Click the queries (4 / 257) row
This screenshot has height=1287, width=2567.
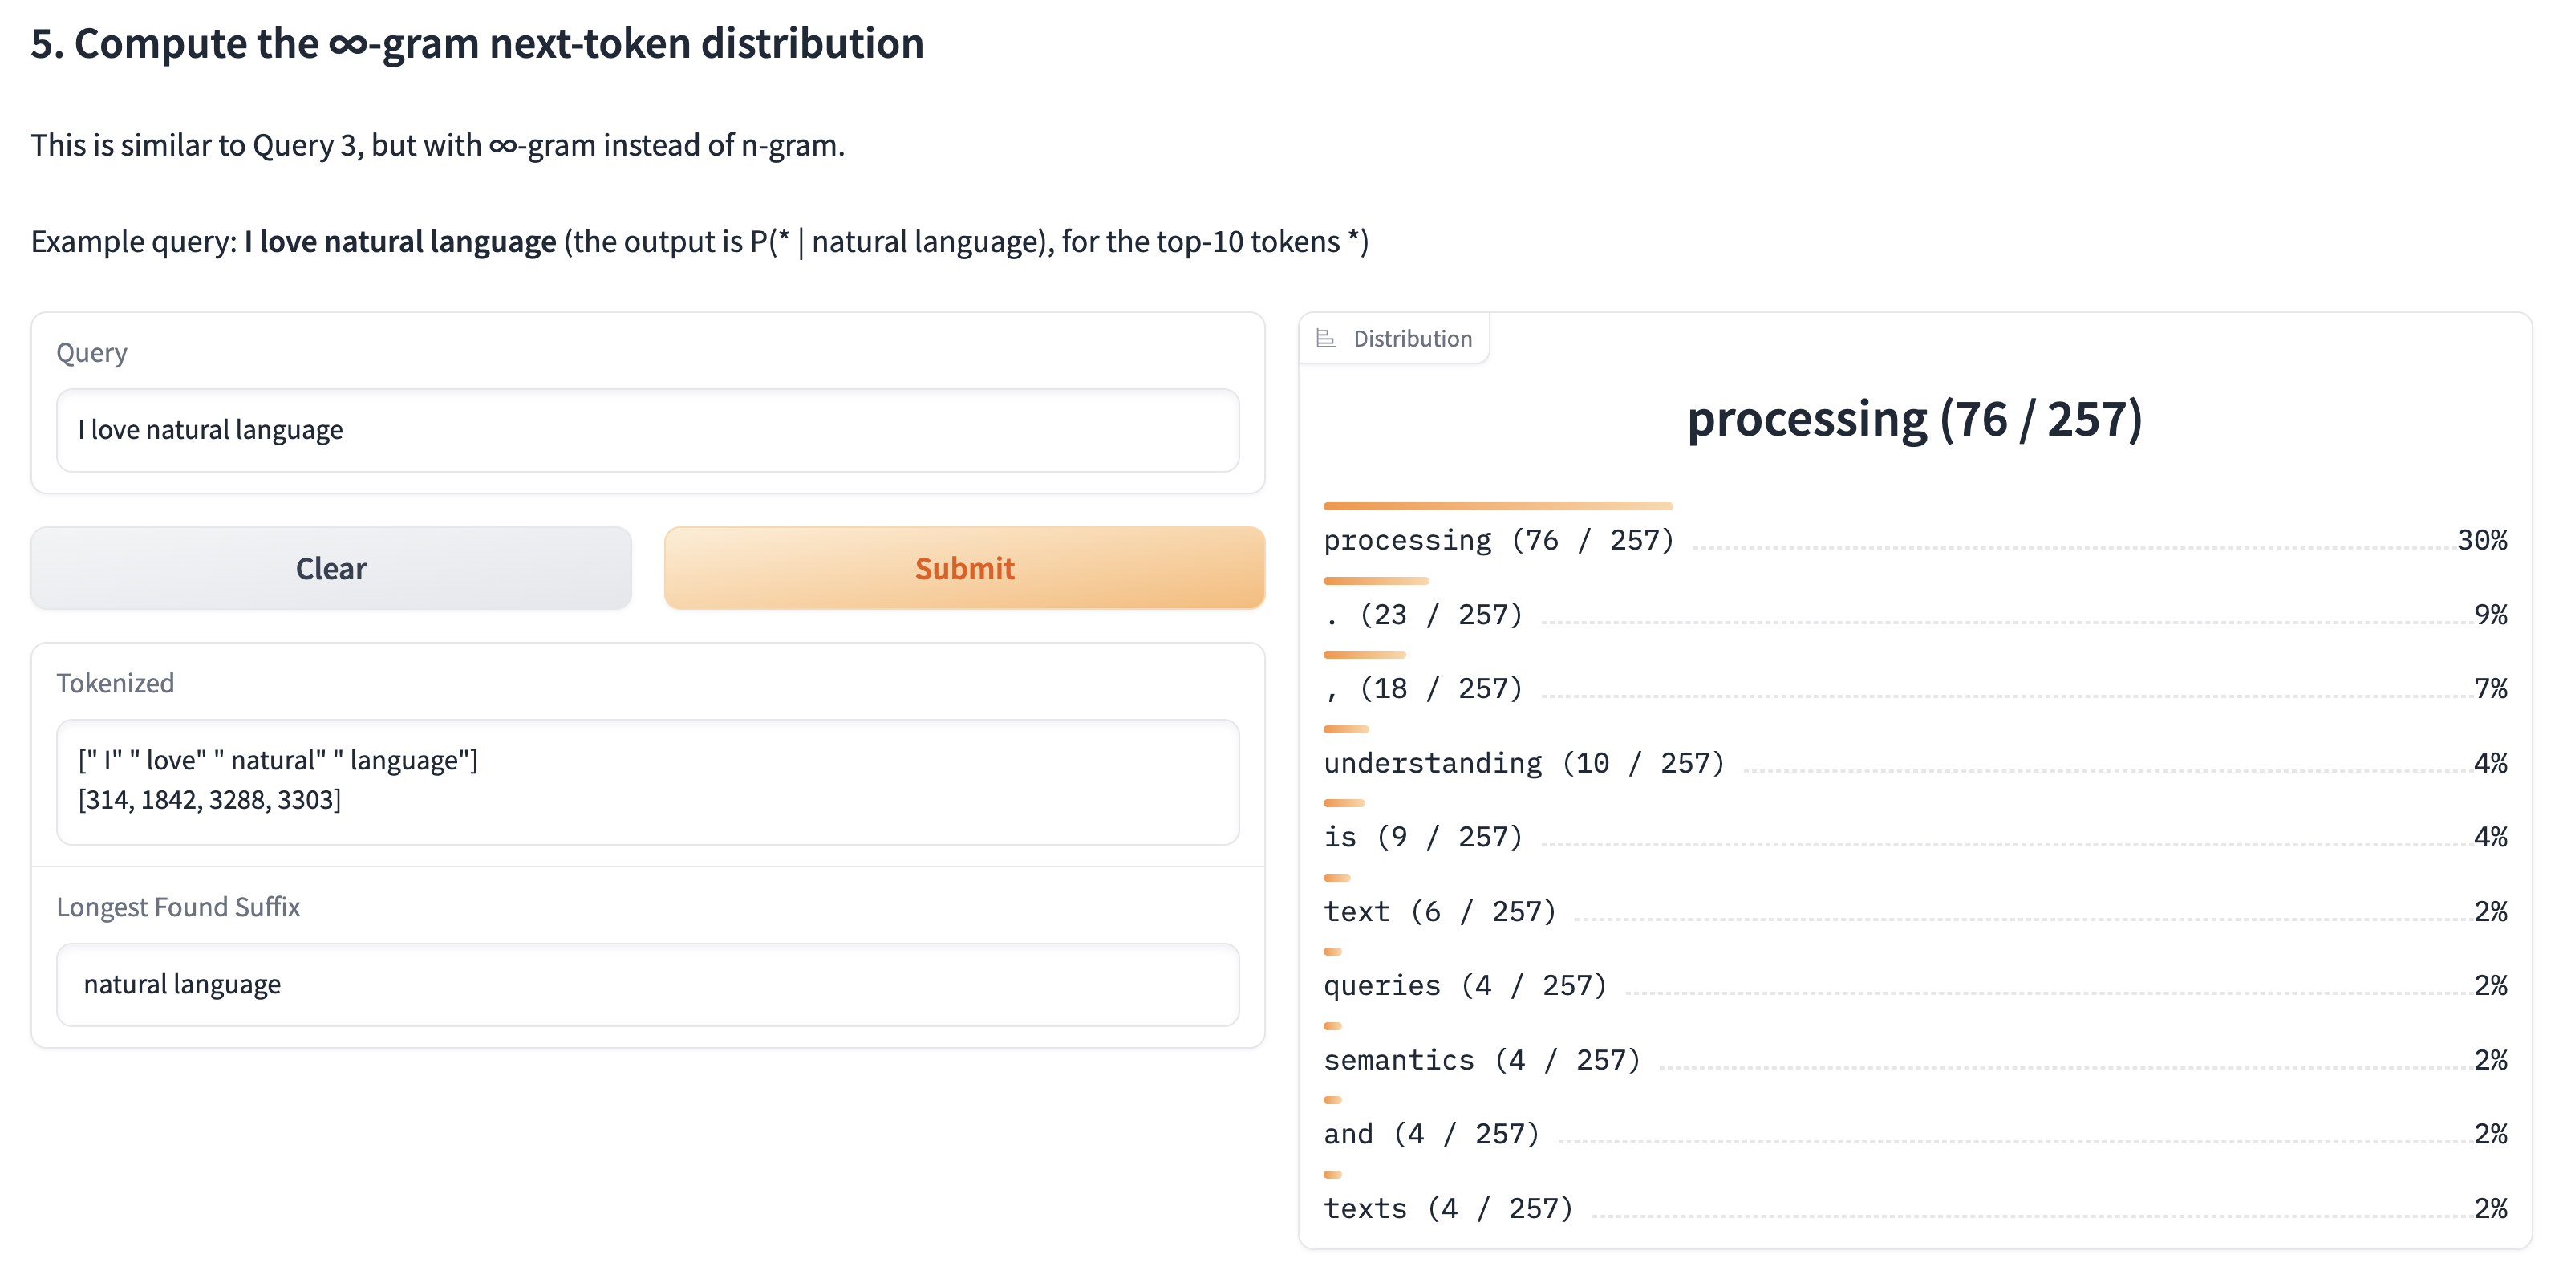click(1465, 986)
